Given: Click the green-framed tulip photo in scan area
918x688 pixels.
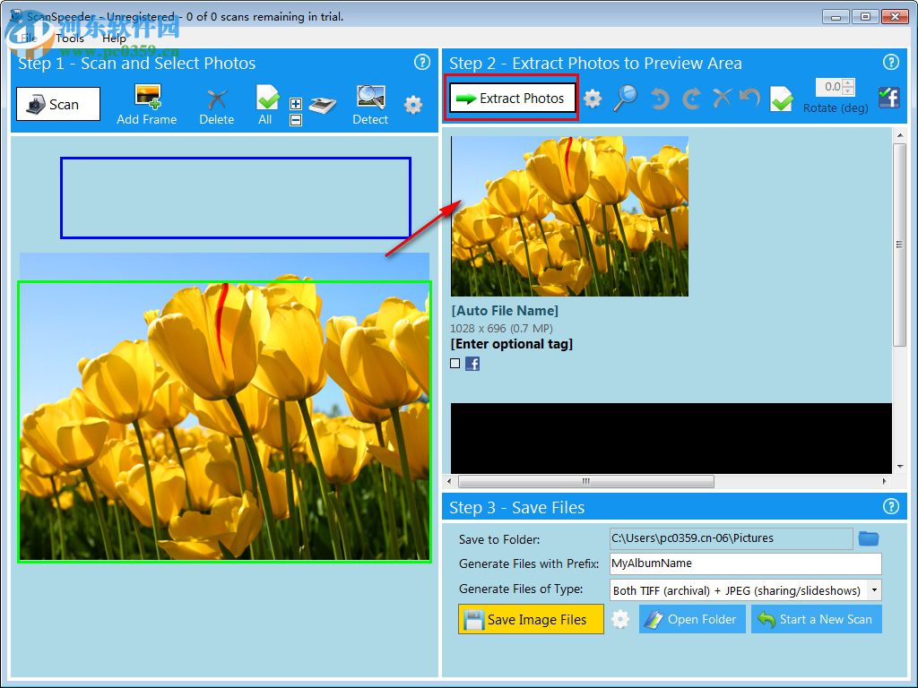Looking at the screenshot, I should coord(225,422).
